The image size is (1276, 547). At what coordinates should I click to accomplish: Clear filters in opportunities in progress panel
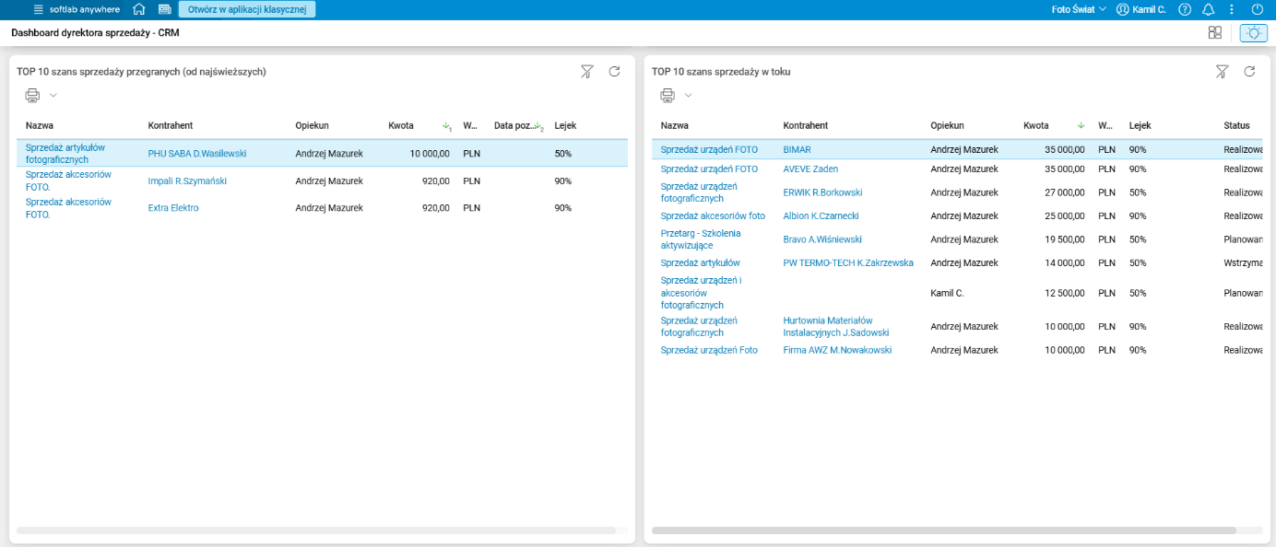click(x=1222, y=71)
